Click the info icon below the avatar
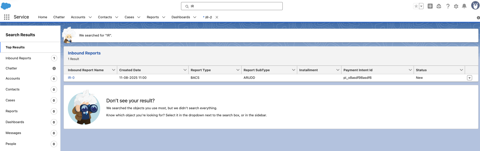The image size is (480, 151). click(x=478, y=18)
